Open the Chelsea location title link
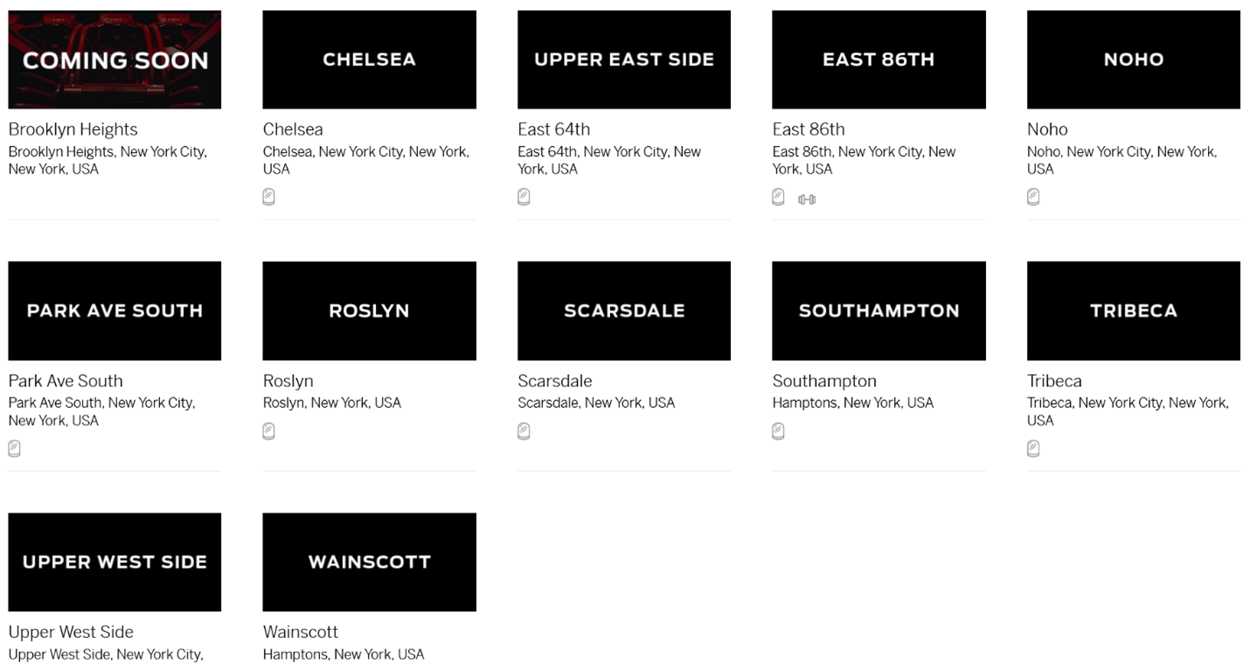 tap(293, 129)
